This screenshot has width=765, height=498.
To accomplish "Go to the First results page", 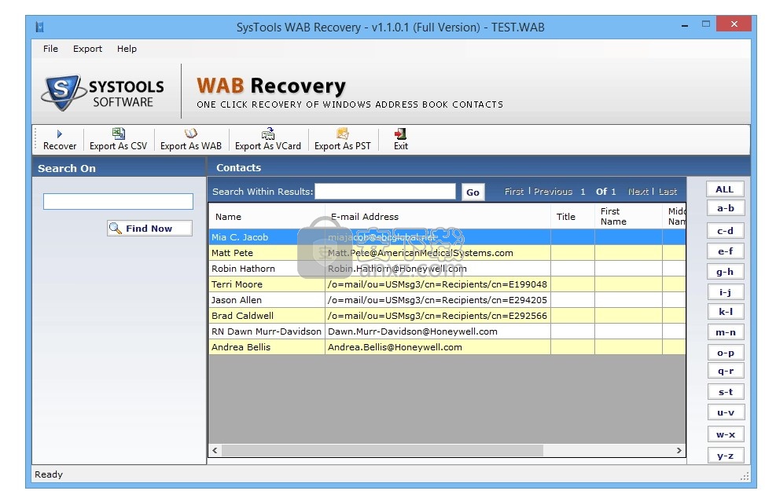I will 513,192.
